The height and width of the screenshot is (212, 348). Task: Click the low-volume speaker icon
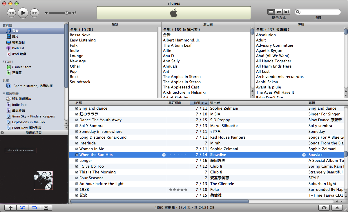click(x=46, y=13)
